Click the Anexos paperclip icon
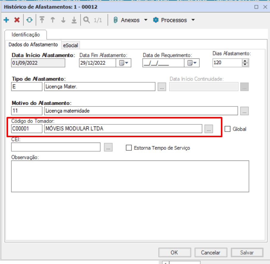This screenshot has height=264, width=270. pos(116,20)
